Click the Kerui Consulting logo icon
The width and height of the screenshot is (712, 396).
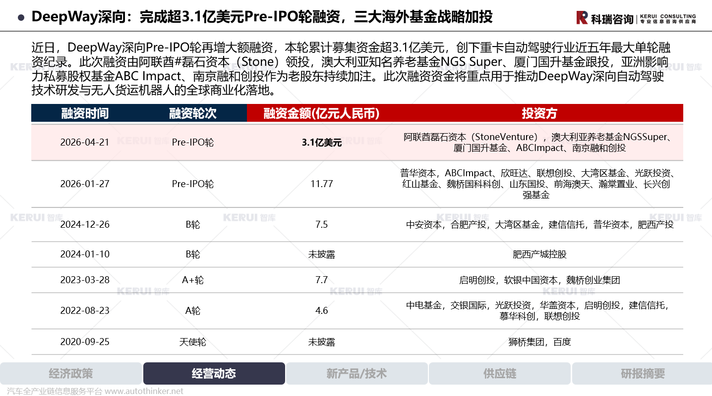point(582,17)
